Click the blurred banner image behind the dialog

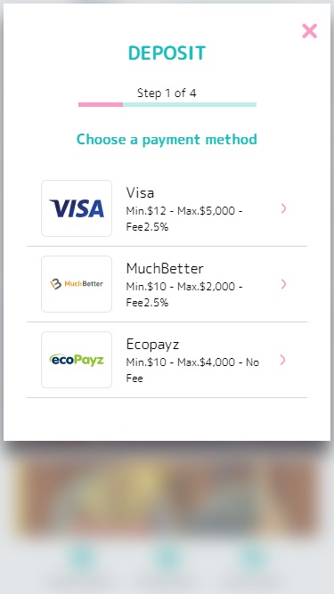tap(167, 494)
